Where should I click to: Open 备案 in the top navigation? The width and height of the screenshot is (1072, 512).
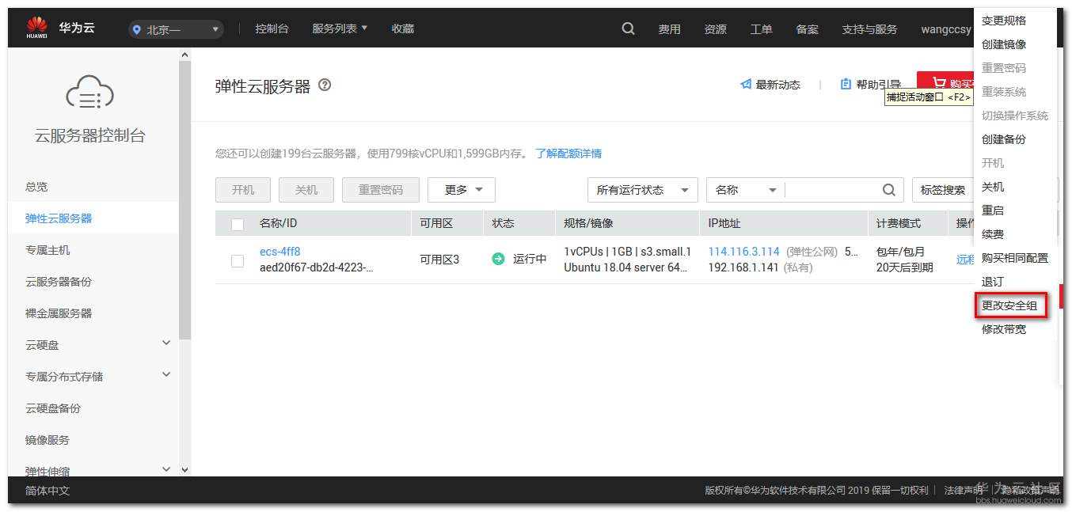808,29
